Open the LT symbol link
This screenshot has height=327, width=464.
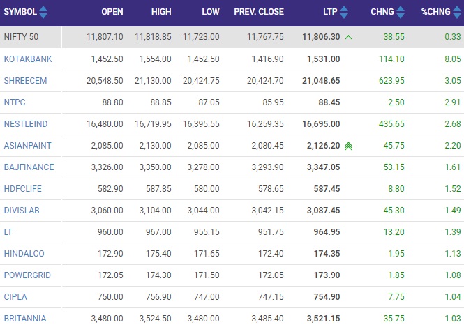coord(8,231)
